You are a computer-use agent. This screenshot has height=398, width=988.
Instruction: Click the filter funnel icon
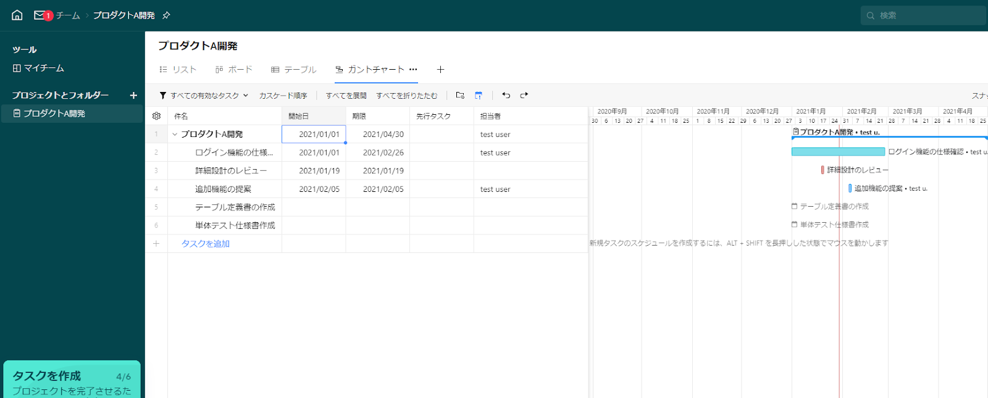click(x=163, y=96)
